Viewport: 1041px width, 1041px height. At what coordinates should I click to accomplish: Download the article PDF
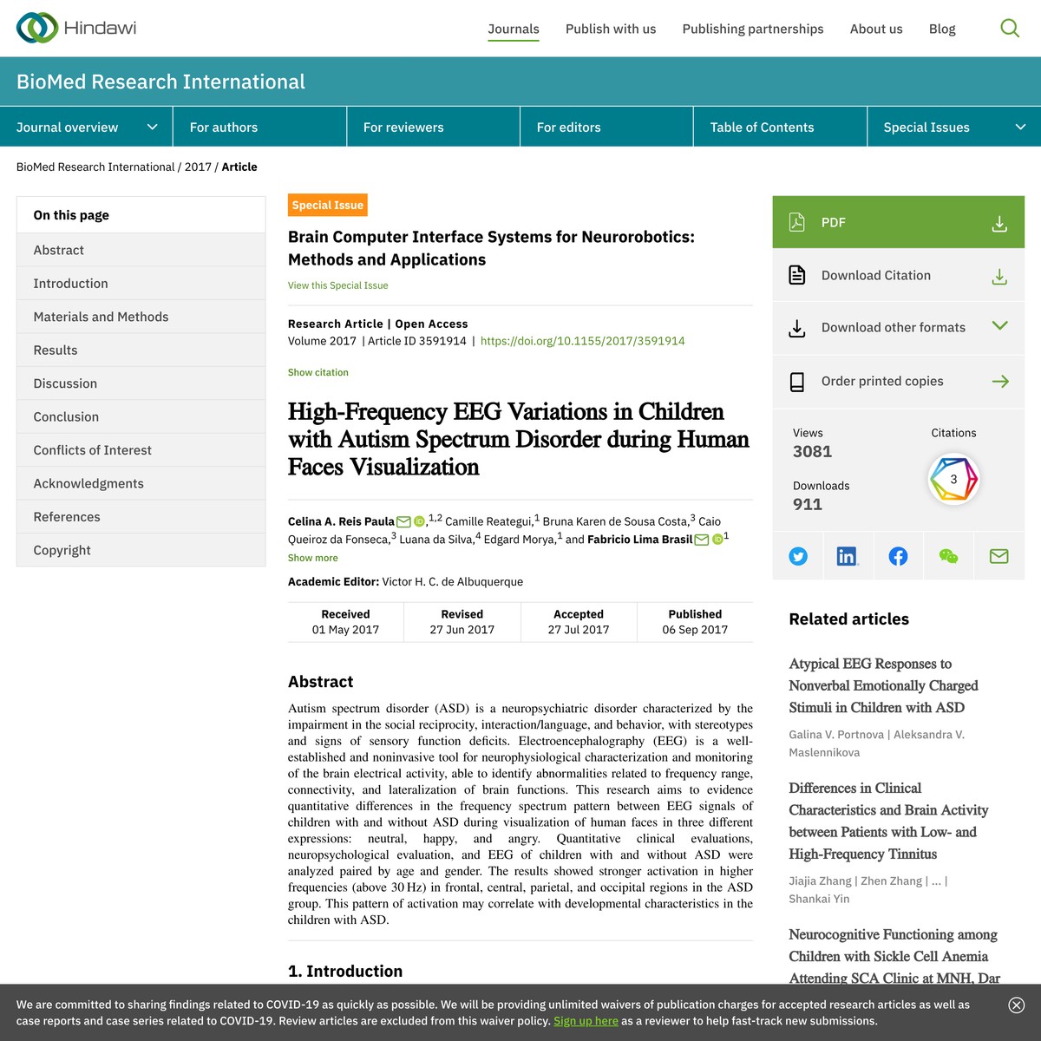(x=898, y=221)
